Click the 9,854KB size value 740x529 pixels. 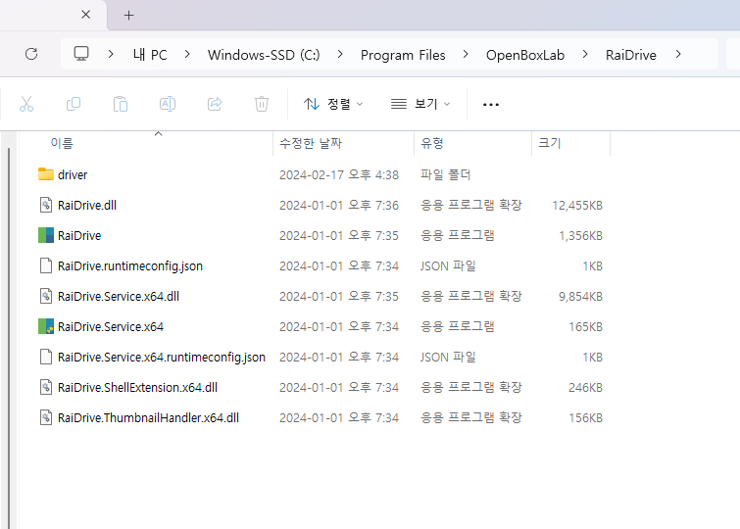(580, 297)
